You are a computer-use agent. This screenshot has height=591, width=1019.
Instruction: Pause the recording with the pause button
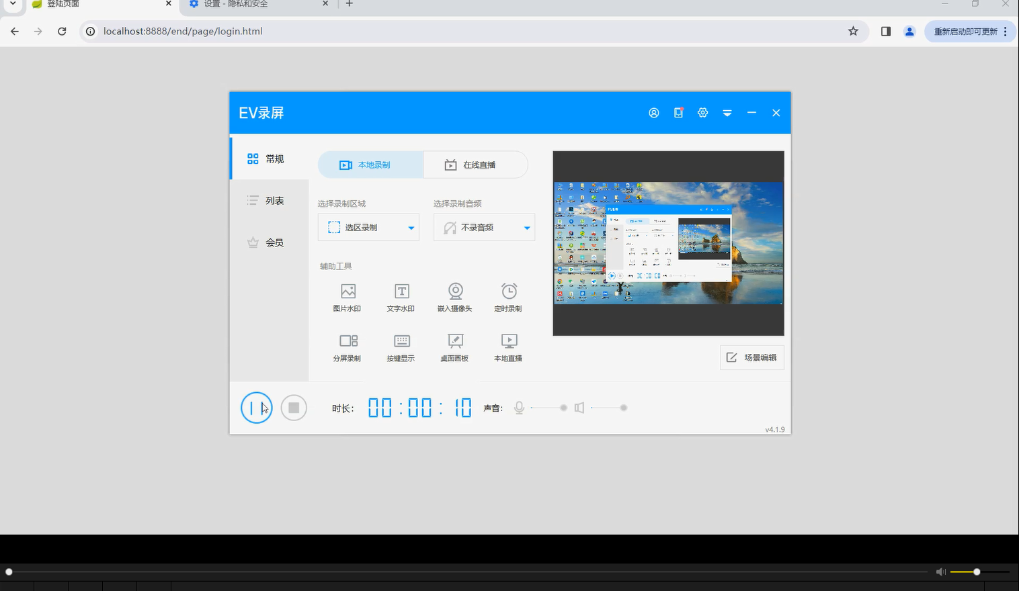click(257, 408)
